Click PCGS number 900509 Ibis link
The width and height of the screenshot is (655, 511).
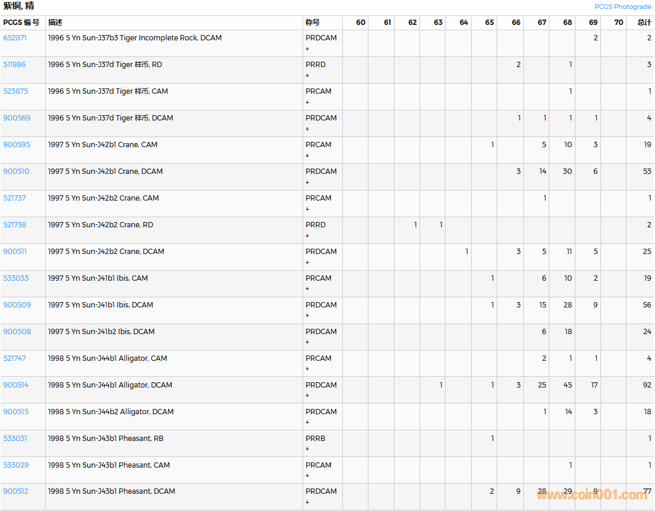(x=17, y=305)
